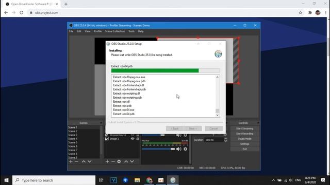Click the Image 2 source type icon
The image size is (330, 185).
point(107,139)
